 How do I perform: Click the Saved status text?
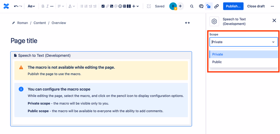point(160,6)
